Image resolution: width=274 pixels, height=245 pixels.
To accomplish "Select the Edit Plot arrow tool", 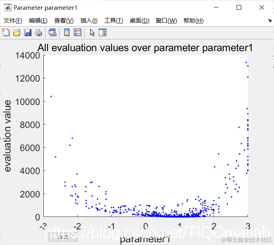I will (92, 33).
